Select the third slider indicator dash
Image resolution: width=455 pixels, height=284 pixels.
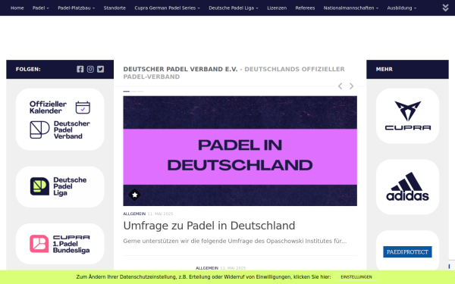click(x=140, y=92)
